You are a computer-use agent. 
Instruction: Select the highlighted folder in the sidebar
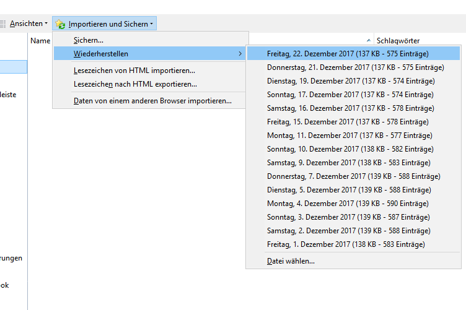click(13, 67)
